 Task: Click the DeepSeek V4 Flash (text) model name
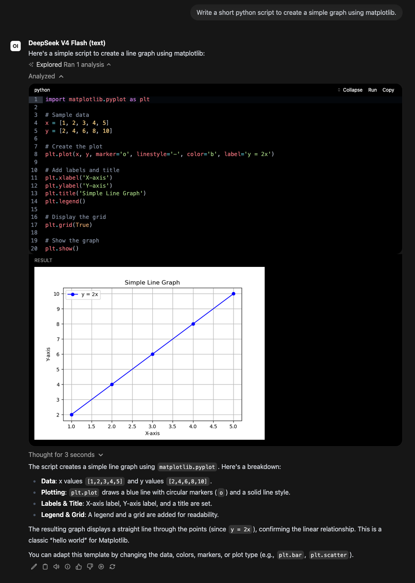point(67,43)
